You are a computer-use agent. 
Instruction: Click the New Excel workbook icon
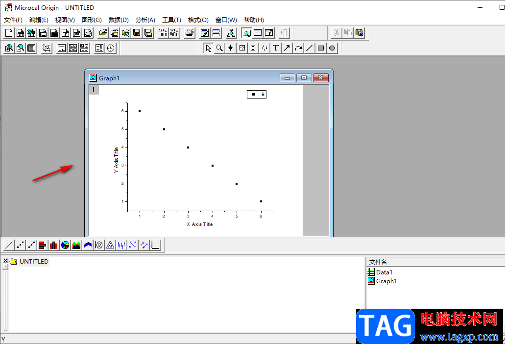(31, 33)
